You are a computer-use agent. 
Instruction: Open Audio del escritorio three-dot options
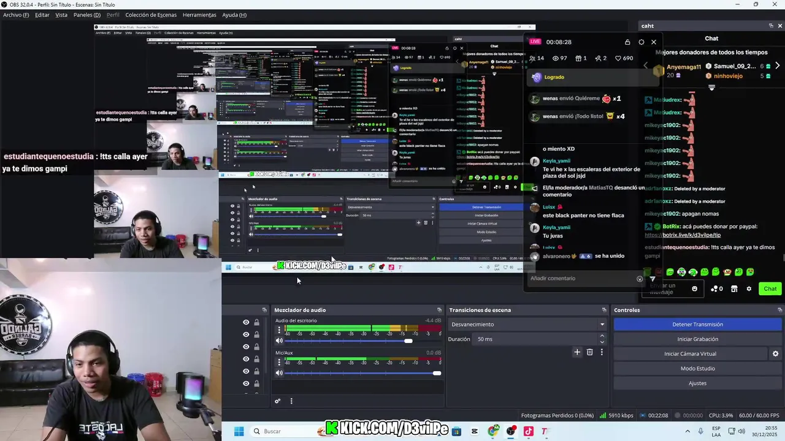point(279,330)
